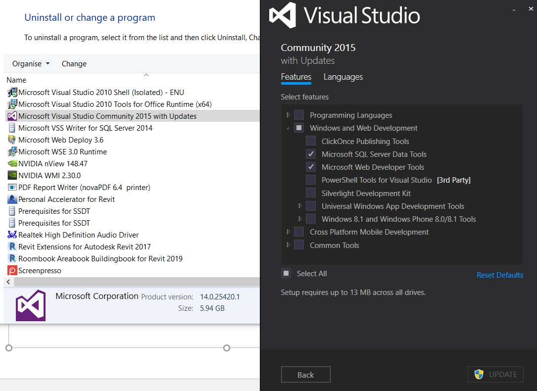Uncheck Microsoft SQL Server Data Tools

point(311,154)
